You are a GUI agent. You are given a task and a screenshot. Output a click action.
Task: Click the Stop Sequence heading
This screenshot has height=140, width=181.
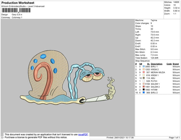tap(143, 61)
